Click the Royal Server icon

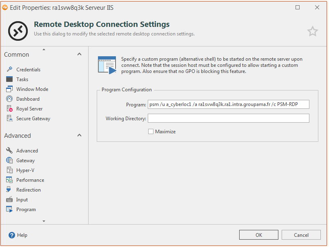9,109
